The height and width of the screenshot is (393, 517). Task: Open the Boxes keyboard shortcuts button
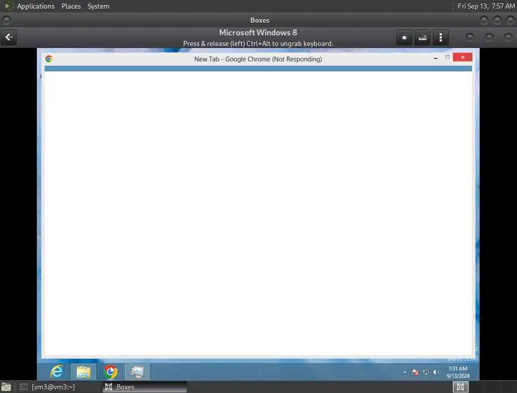423,37
